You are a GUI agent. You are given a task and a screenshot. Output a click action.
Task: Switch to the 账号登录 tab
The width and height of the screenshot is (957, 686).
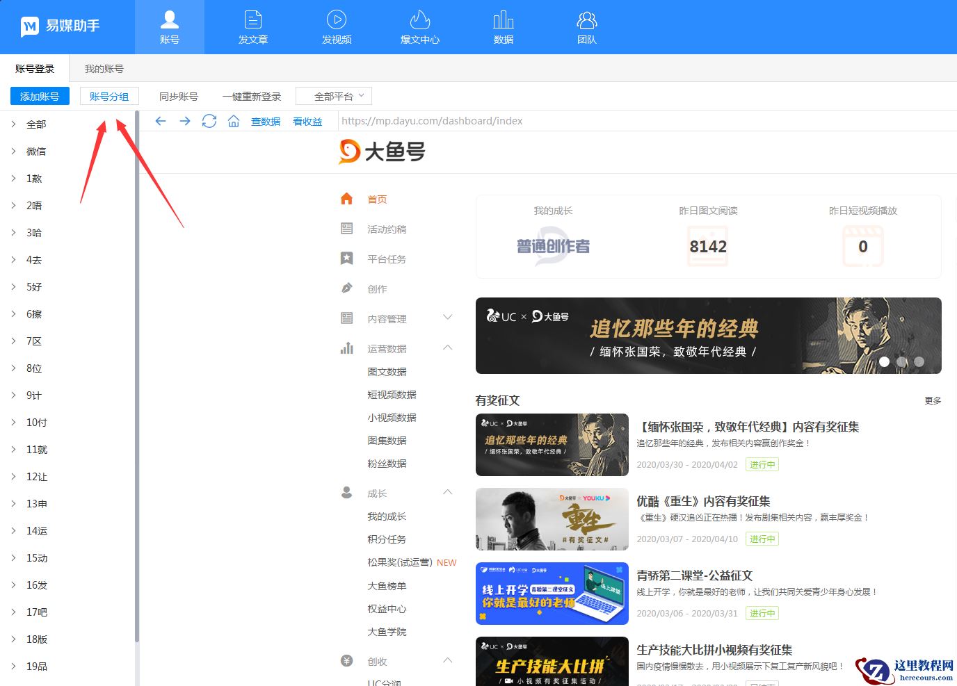click(35, 69)
